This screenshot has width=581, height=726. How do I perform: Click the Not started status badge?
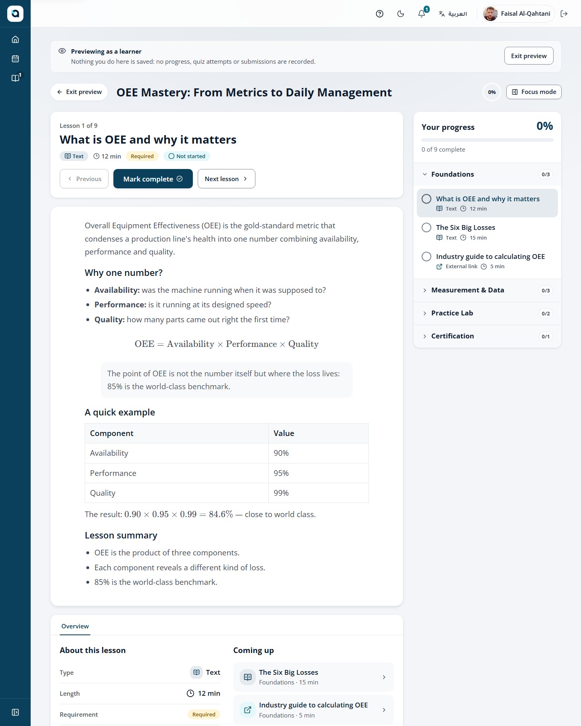(187, 156)
